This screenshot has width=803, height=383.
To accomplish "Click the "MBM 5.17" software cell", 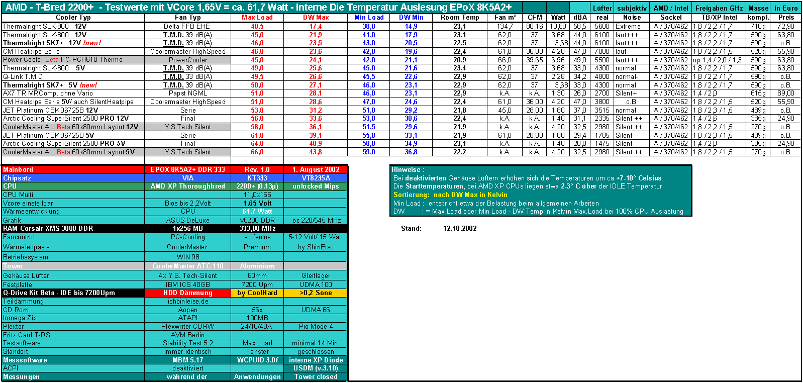I will (188, 360).
